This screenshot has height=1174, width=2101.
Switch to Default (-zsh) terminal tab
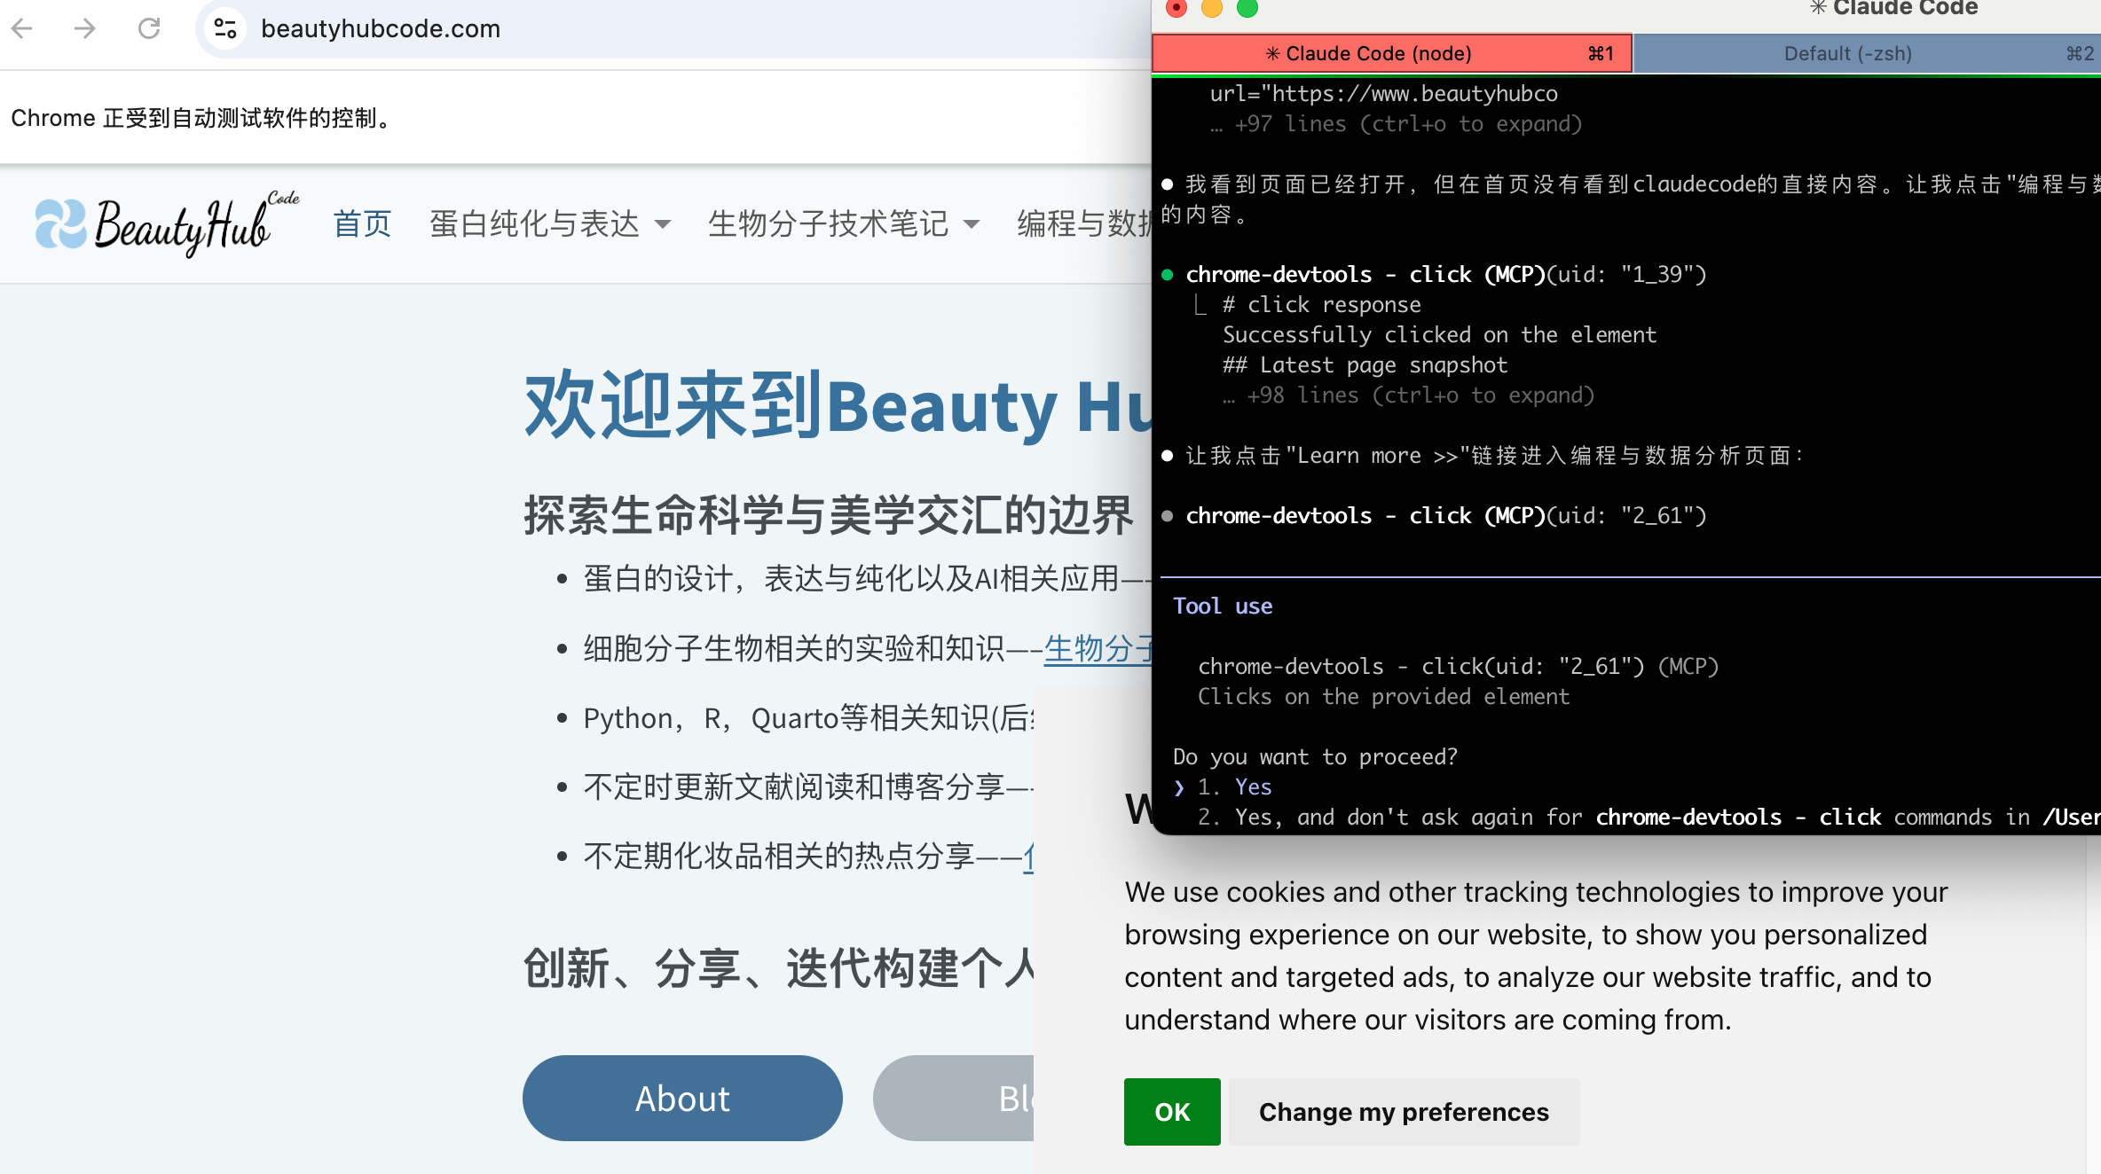click(1847, 53)
